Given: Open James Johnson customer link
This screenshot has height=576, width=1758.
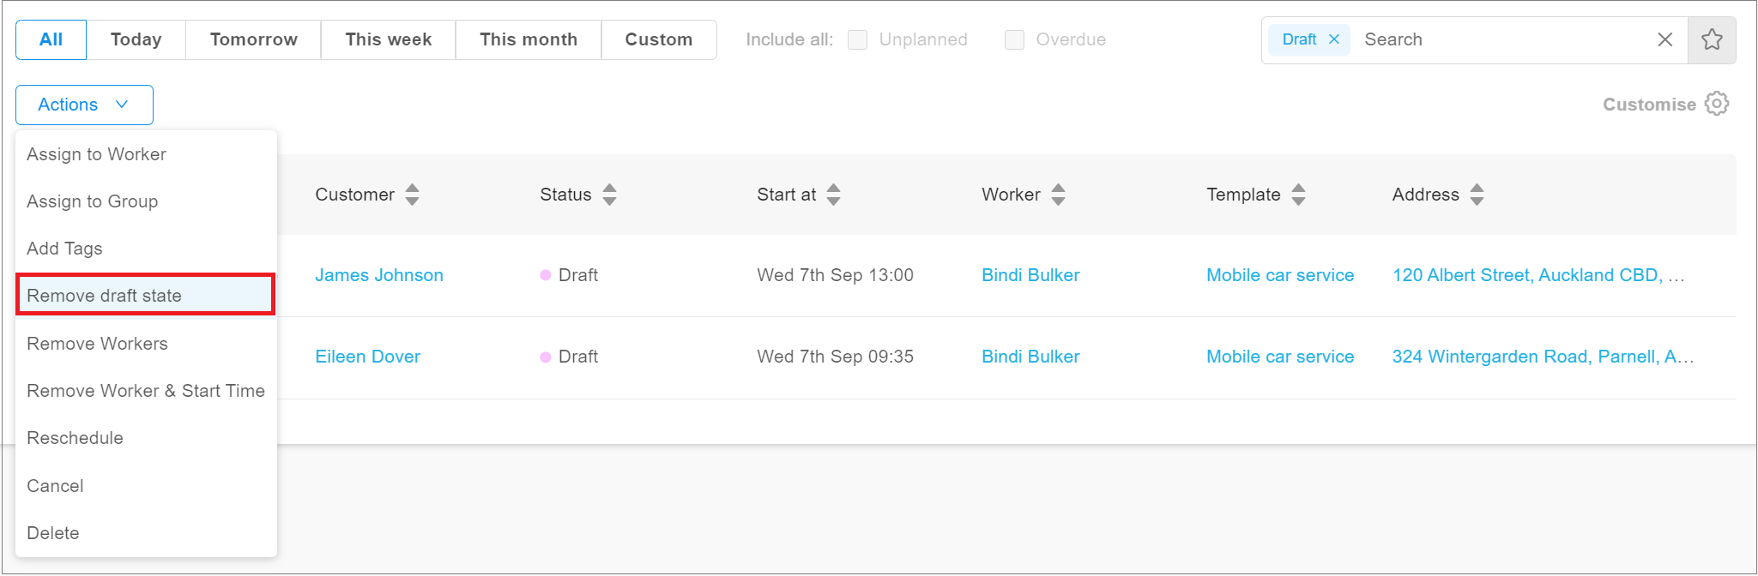Looking at the screenshot, I should click(379, 275).
